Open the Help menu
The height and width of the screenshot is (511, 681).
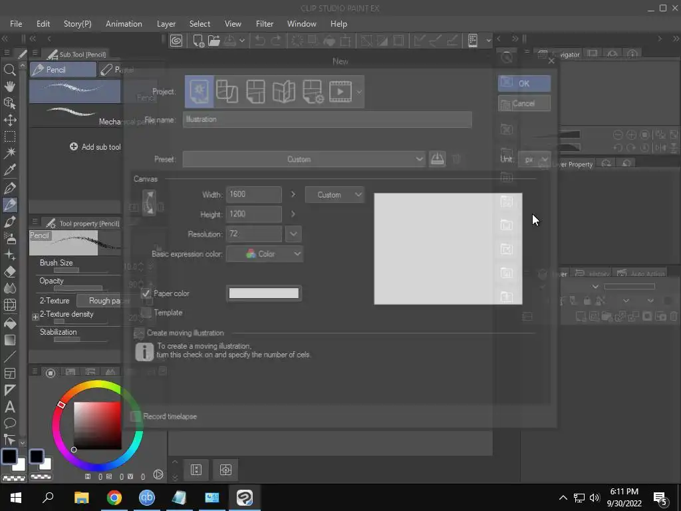pyautogui.click(x=339, y=24)
